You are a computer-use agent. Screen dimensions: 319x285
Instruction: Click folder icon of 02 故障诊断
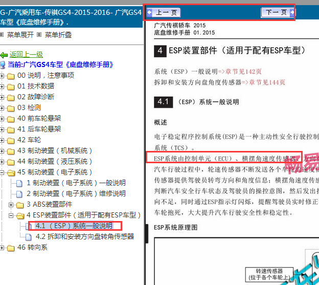click(11, 98)
